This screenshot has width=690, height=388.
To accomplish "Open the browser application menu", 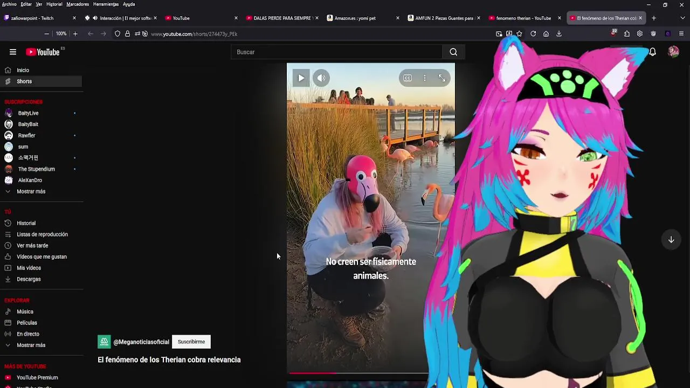I will click(x=681, y=34).
